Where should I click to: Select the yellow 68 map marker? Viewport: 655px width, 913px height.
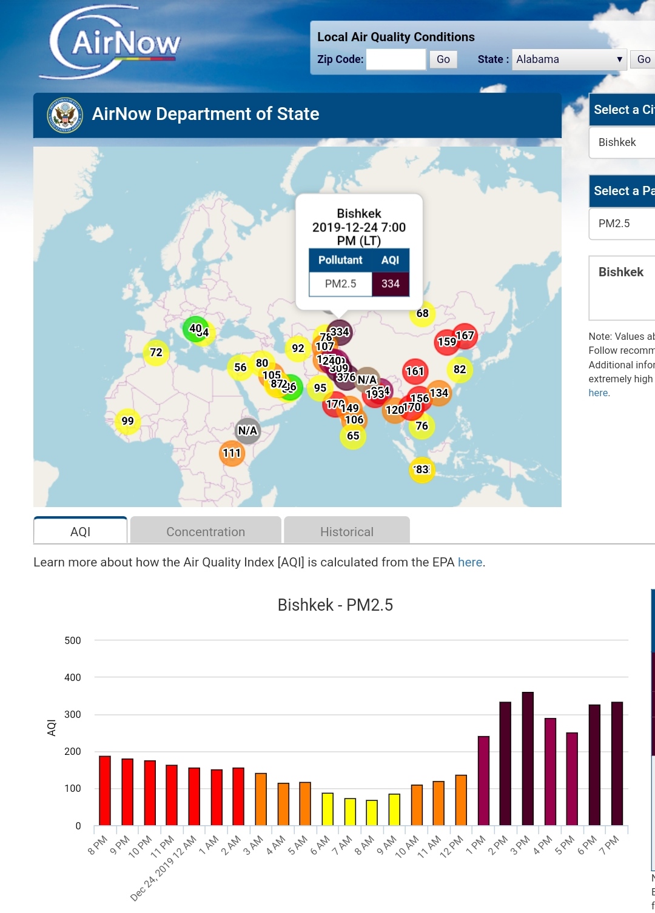point(422,314)
